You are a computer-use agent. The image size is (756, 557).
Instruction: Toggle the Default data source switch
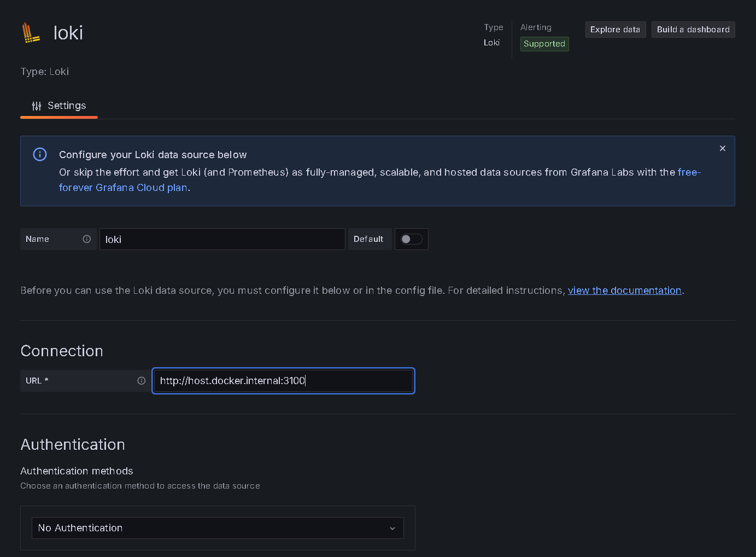point(412,239)
